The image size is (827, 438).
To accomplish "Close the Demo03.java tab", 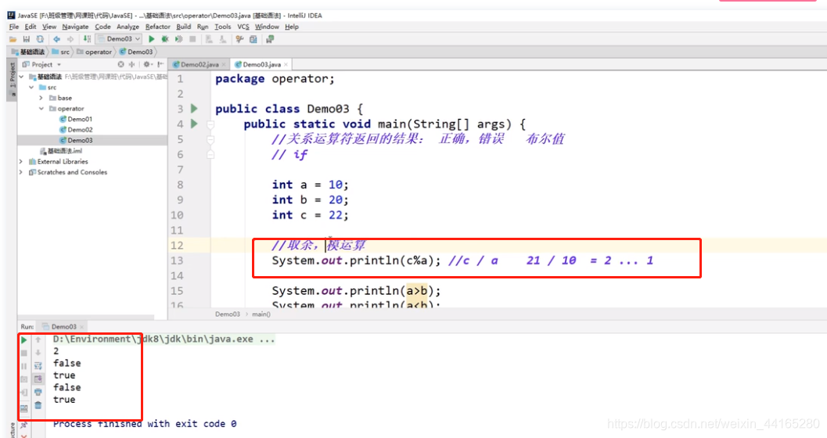I will (x=286, y=65).
